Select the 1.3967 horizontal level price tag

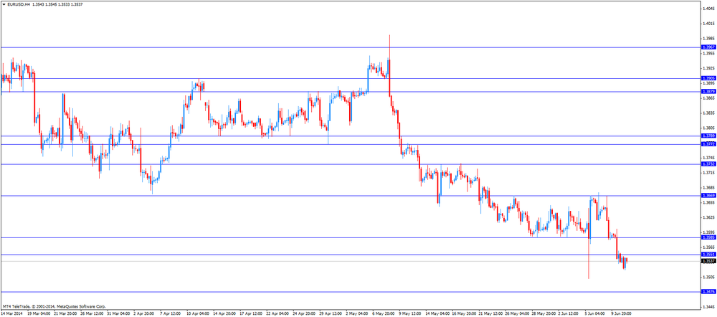(708, 47)
